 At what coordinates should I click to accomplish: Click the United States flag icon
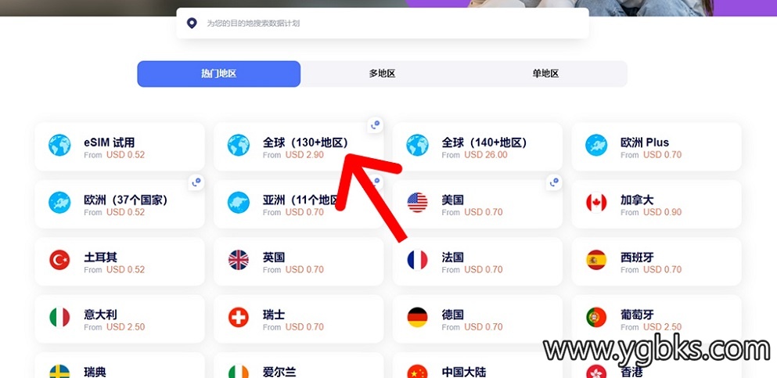[417, 203]
